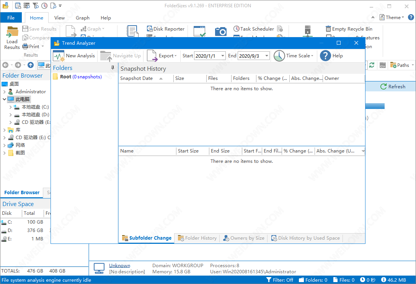Open the Time Scale dropdown arrow
Image resolution: width=416 pixels, height=284 pixels.
coord(312,56)
